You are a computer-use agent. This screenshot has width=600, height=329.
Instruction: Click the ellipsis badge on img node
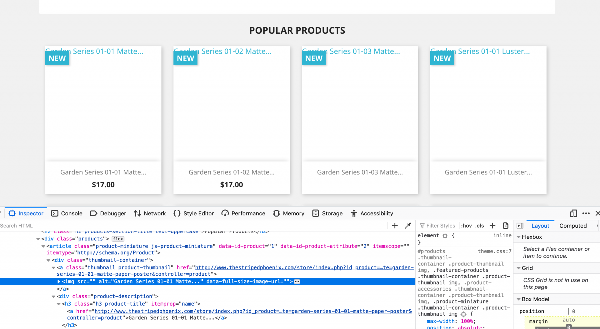click(x=297, y=282)
